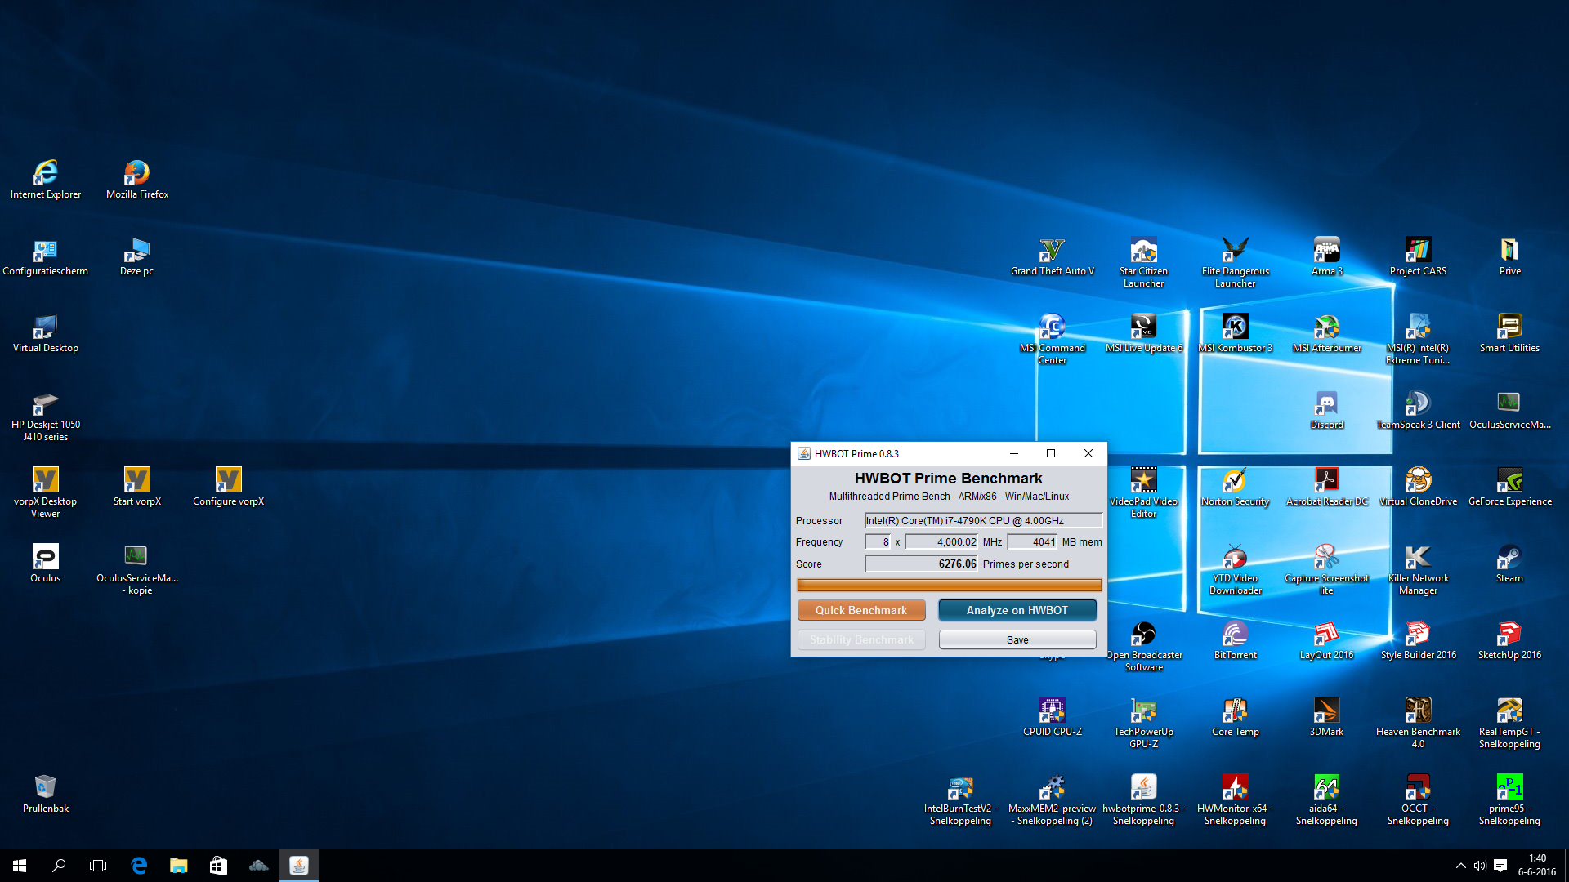Click the core count field showing 8
1569x882 pixels.
click(878, 541)
